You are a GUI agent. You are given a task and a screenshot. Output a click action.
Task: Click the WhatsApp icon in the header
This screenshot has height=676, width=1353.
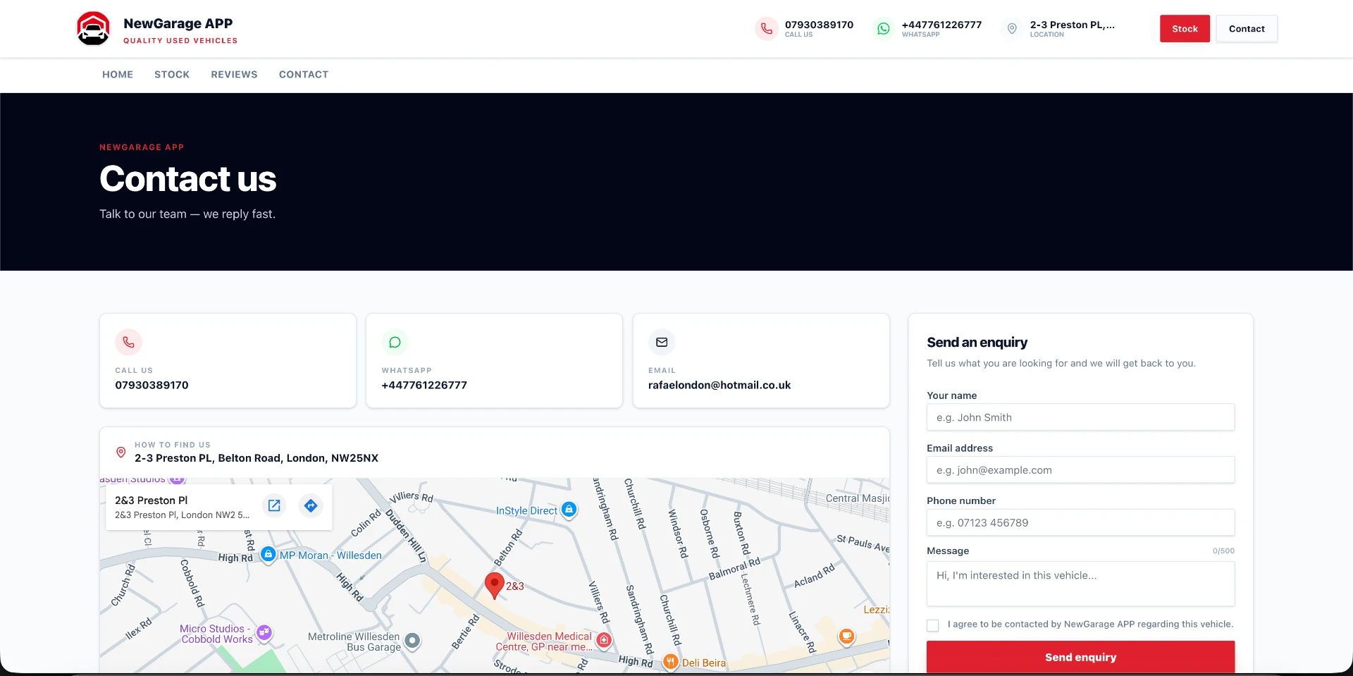pyautogui.click(x=883, y=29)
